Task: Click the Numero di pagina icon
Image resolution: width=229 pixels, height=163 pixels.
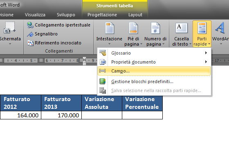Action: (155, 28)
